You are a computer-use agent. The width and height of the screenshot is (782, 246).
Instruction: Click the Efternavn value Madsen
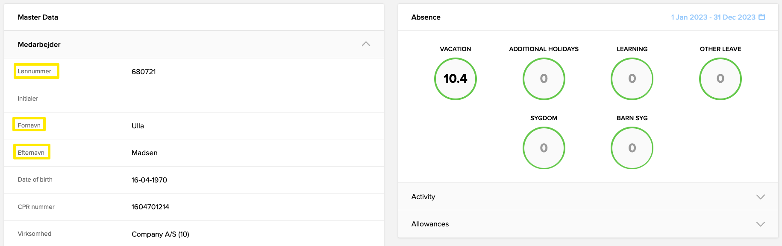(144, 153)
